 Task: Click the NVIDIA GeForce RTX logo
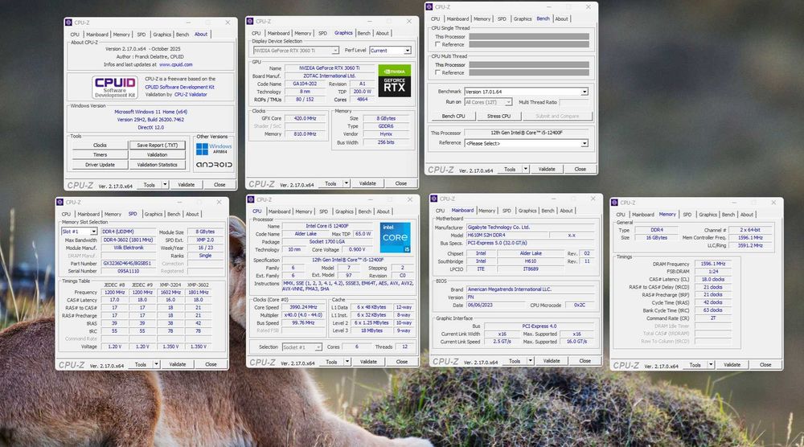point(394,80)
